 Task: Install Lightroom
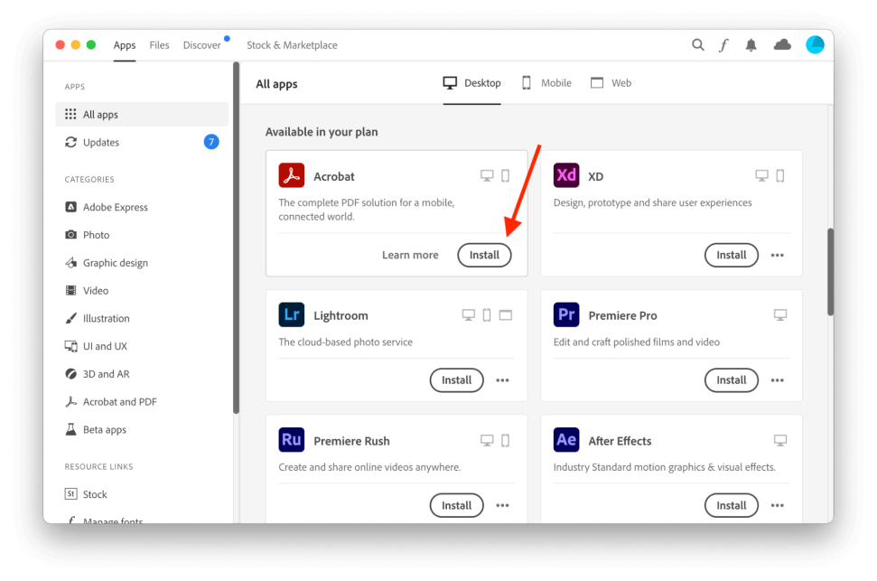click(456, 380)
